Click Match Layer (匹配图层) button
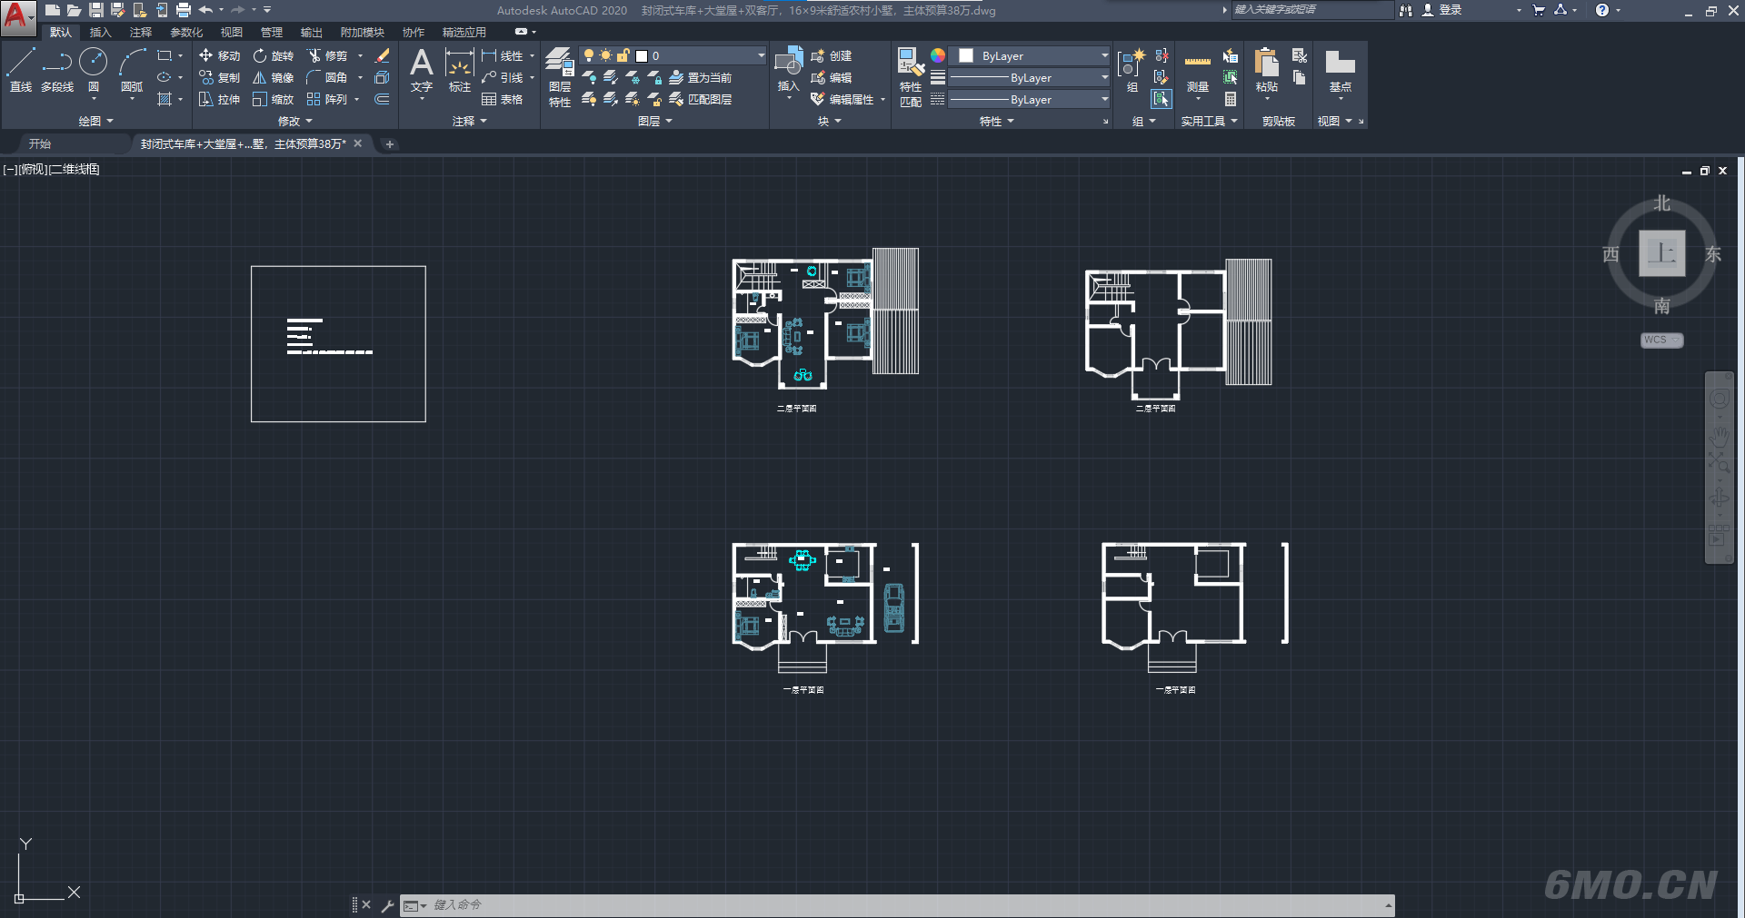The image size is (1745, 918). pos(700,99)
